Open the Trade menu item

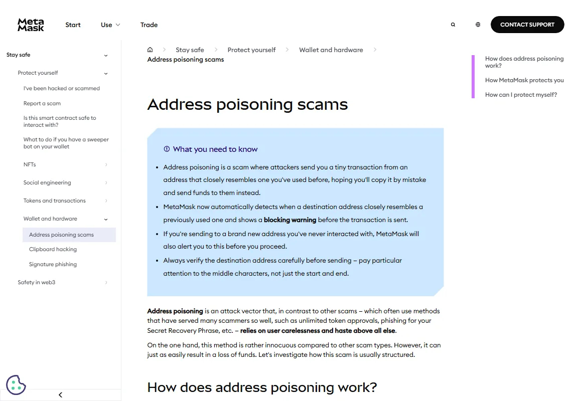point(149,25)
